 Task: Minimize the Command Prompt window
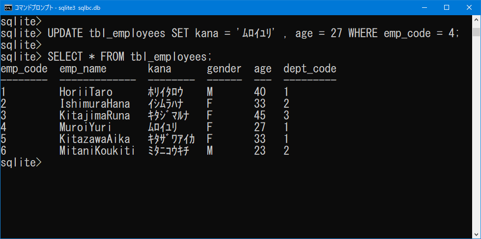(x=425, y=8)
